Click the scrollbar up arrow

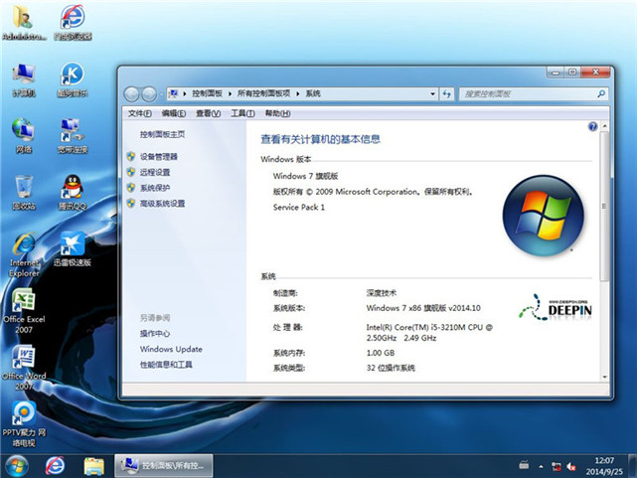click(x=604, y=126)
